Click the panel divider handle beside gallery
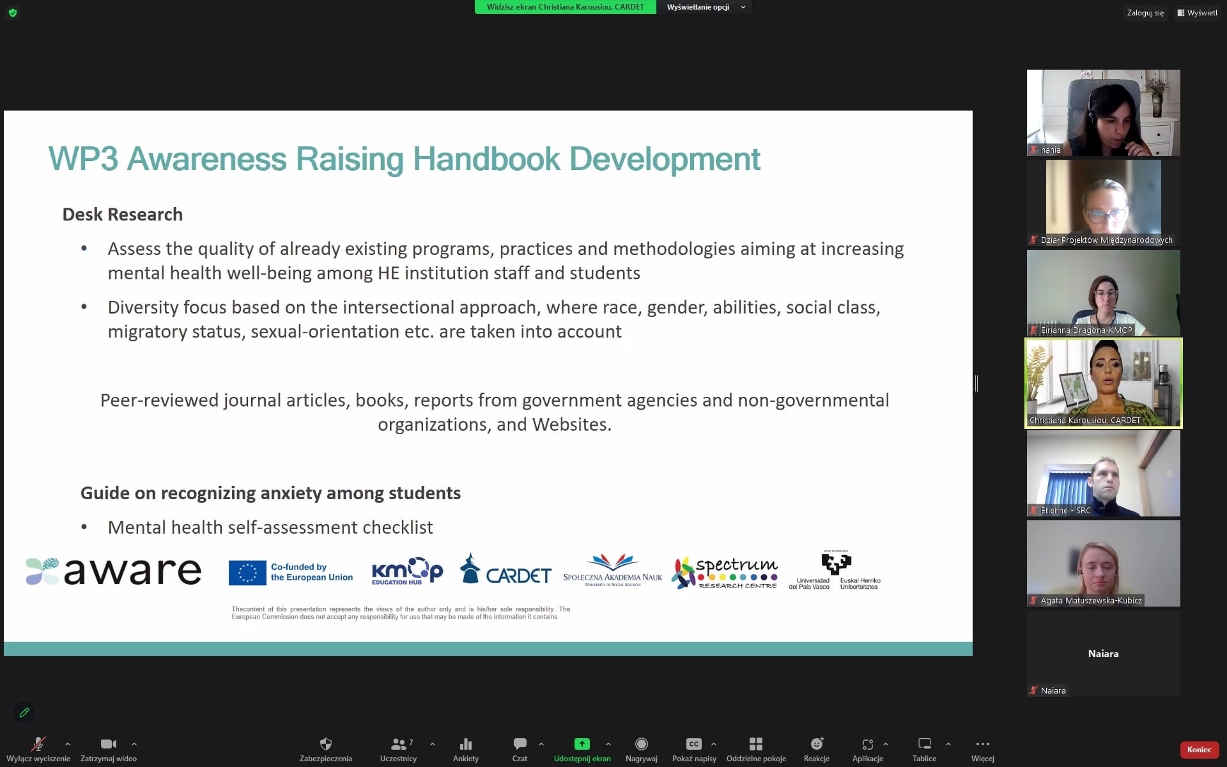The height and width of the screenshot is (767, 1227). click(x=976, y=383)
